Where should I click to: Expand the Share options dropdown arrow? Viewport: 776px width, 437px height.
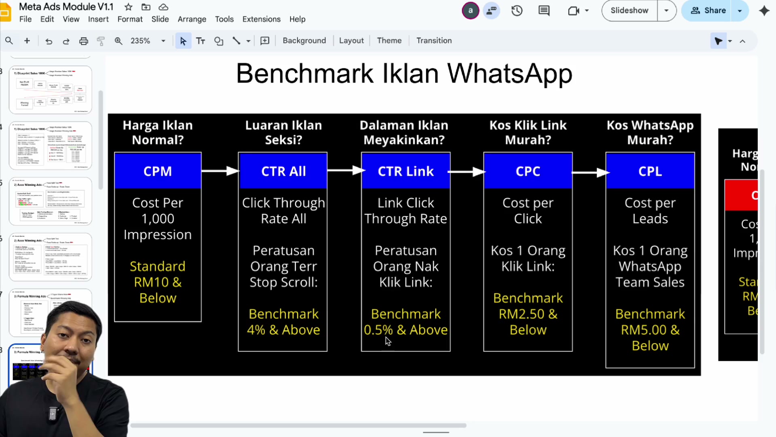coord(740,11)
